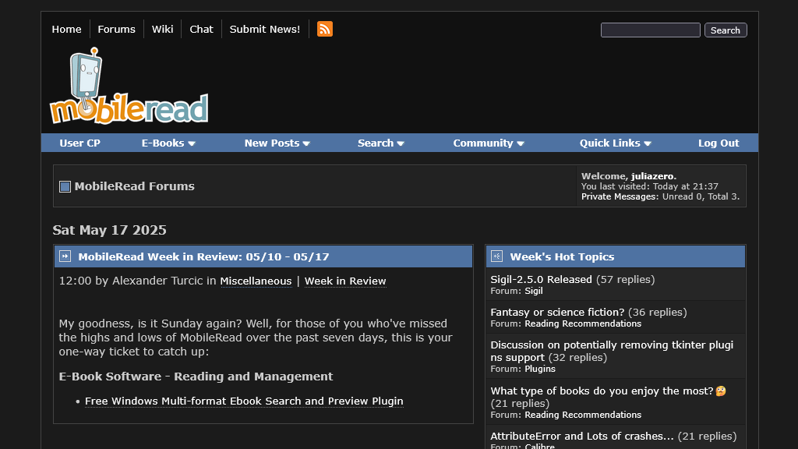Click the You last visited text
The height and width of the screenshot is (449, 798).
(x=649, y=186)
